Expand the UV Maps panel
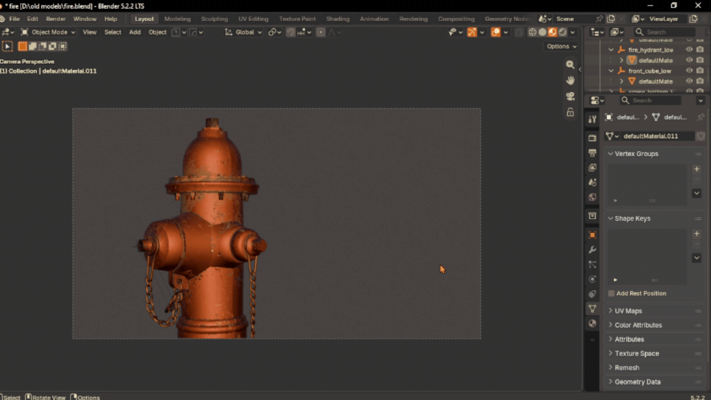711x400 pixels. [x=610, y=310]
